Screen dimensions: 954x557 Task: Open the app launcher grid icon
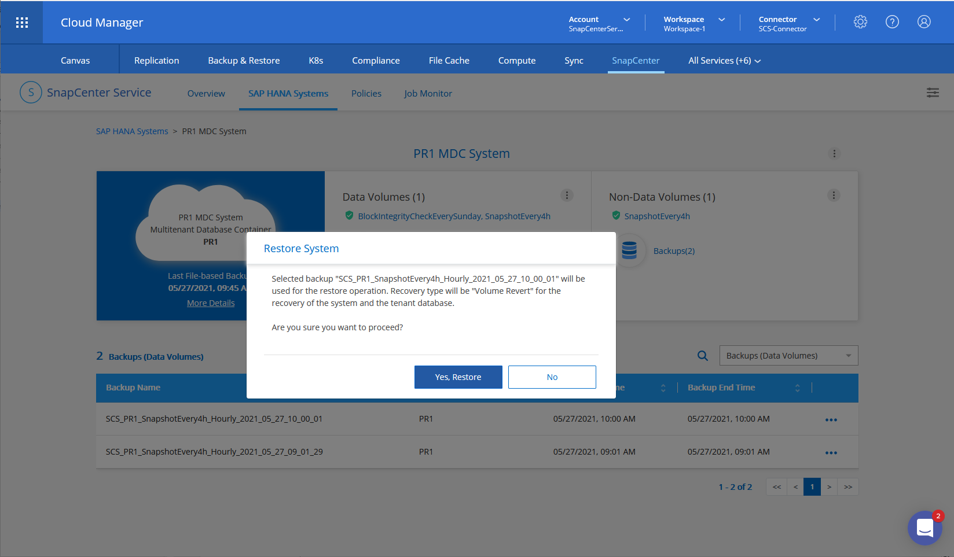(22, 23)
